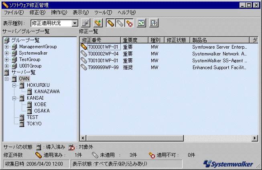
Task: Collapse the HOKURIKU server node
Action: click(x=14, y=85)
